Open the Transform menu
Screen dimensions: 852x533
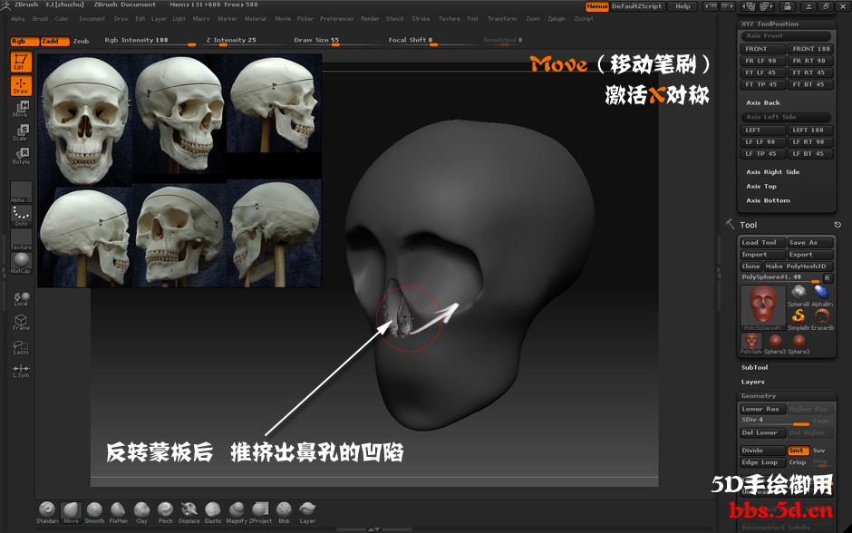502,18
